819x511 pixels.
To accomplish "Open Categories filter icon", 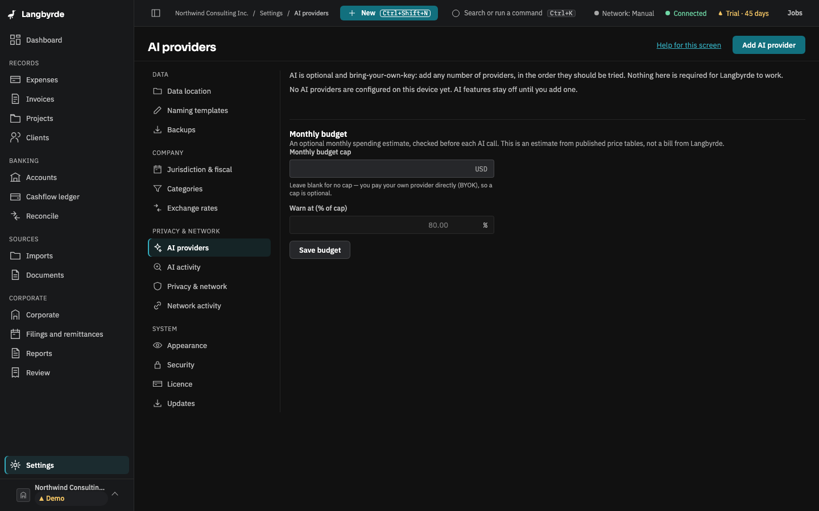I will click(x=158, y=189).
